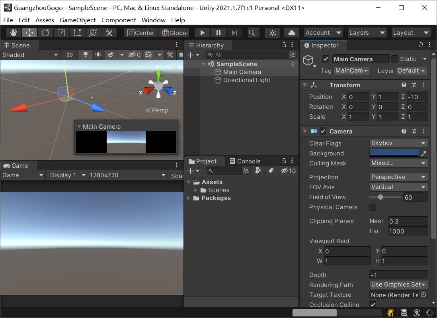
Task: Disable the Camera component checkbox
Action: 323,131
